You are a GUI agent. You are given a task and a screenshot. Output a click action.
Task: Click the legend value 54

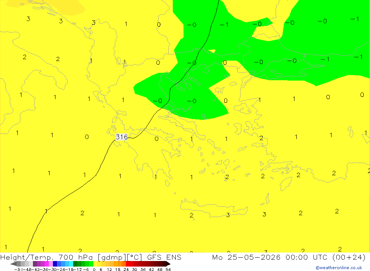[x=168, y=270]
